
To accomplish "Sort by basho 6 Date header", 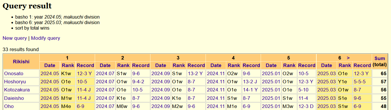I will (x=327, y=65).
